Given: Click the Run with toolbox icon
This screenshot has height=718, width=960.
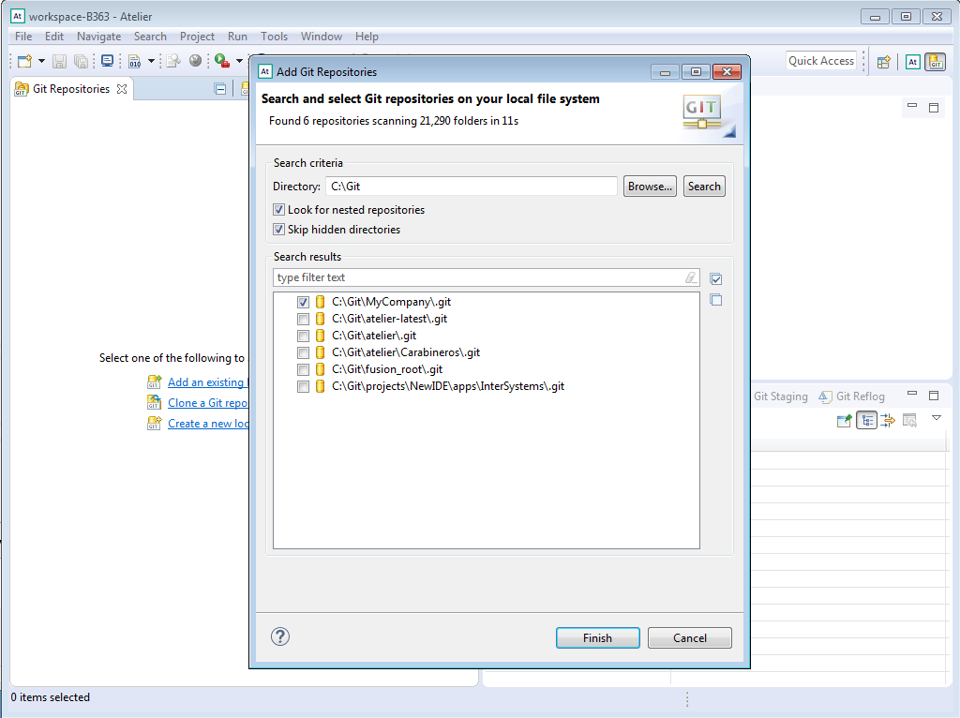Looking at the screenshot, I should [x=222, y=61].
